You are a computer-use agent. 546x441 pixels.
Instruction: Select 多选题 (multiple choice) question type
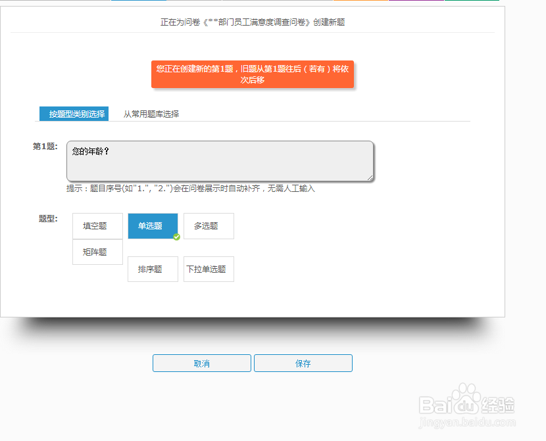[x=208, y=225]
